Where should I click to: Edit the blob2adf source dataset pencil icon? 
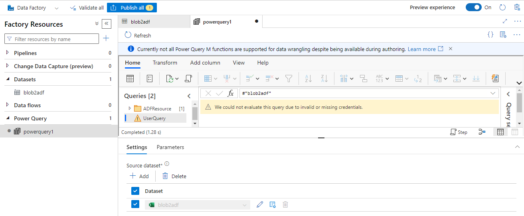[260, 204]
